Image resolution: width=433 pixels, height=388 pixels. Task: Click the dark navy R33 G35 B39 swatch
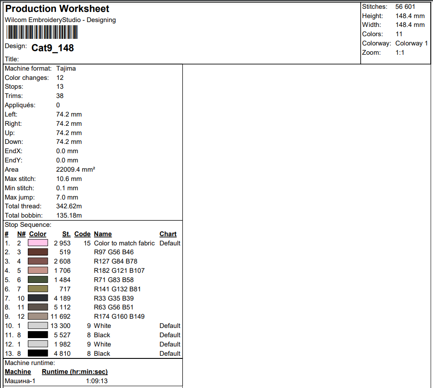38,298
